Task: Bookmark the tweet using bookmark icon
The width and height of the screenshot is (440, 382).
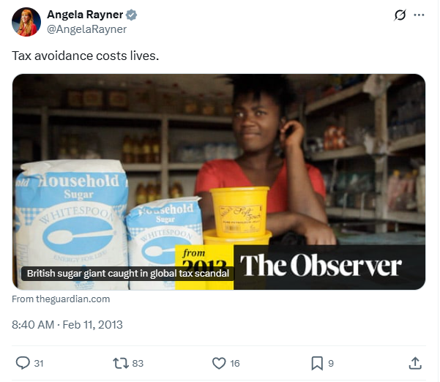Action: pos(317,363)
